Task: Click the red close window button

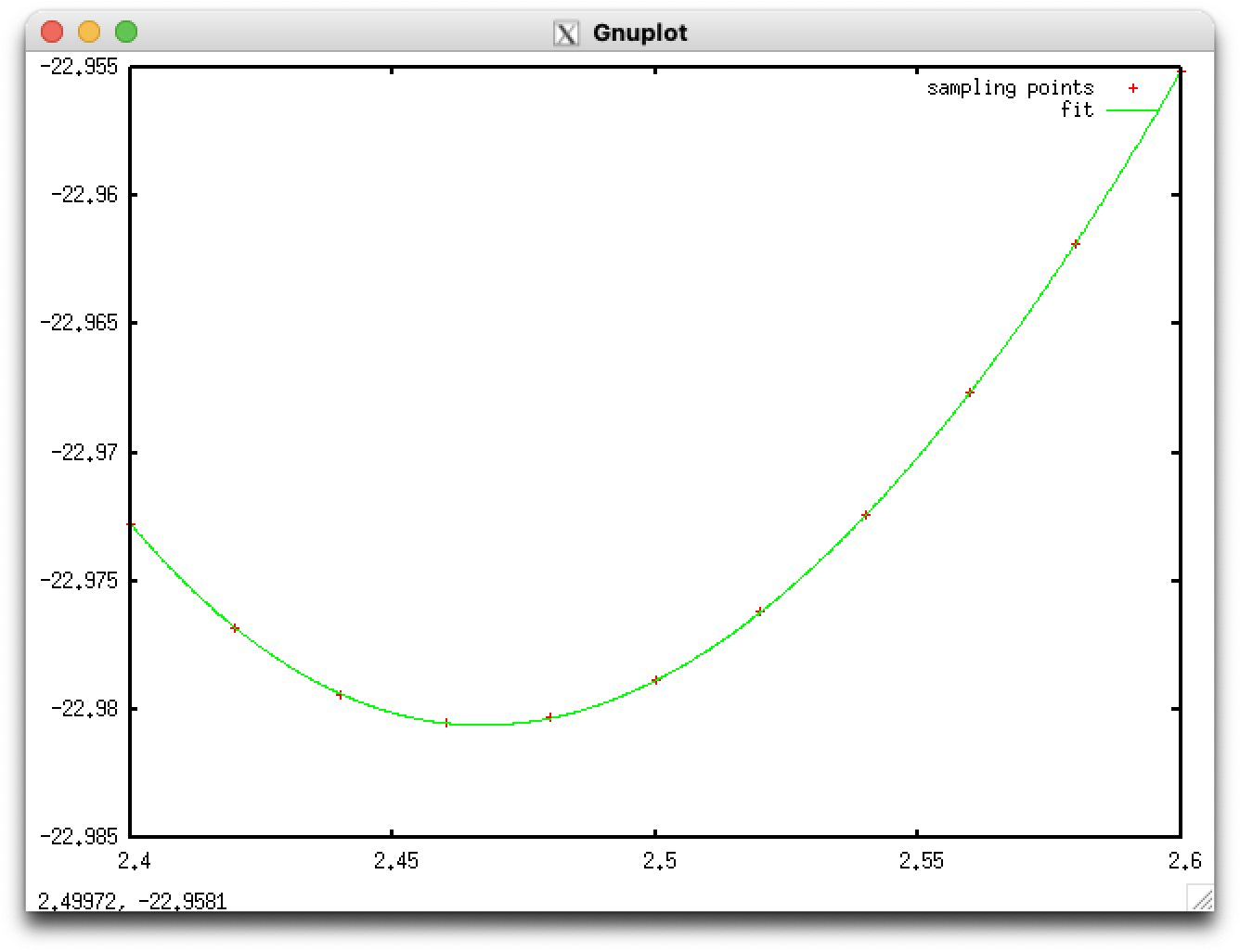Action: point(52,32)
